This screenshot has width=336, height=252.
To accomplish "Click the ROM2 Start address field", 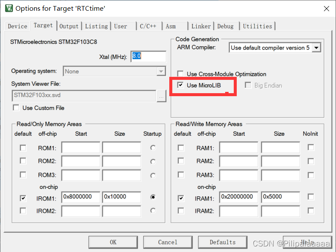I will (81, 161).
